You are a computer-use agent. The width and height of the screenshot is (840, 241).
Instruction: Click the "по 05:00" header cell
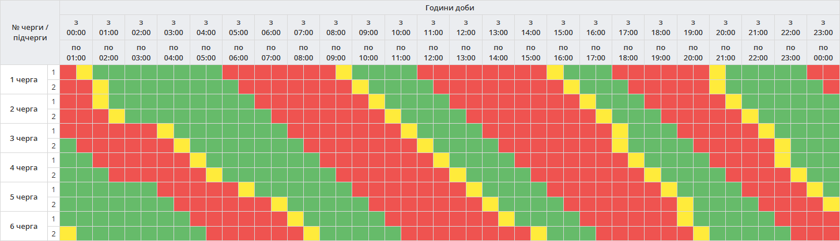pyautogui.click(x=206, y=52)
